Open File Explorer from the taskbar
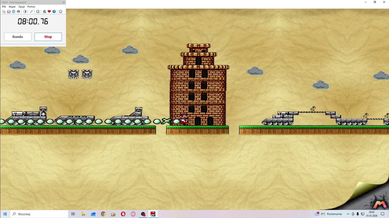This screenshot has height=218, width=389. (x=83, y=214)
